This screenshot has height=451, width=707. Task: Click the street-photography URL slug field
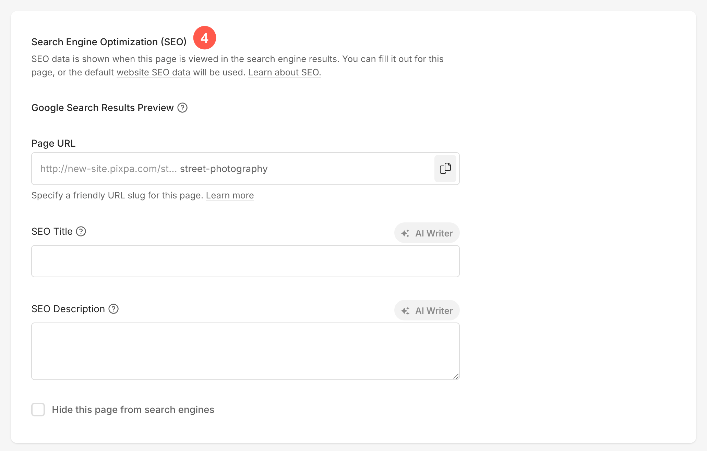pyautogui.click(x=224, y=169)
